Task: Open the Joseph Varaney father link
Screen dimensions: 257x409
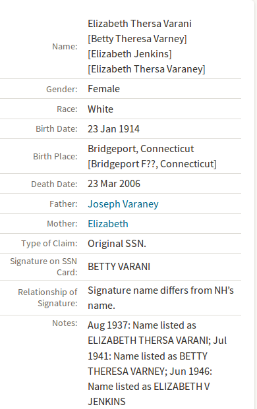Action: (123, 204)
